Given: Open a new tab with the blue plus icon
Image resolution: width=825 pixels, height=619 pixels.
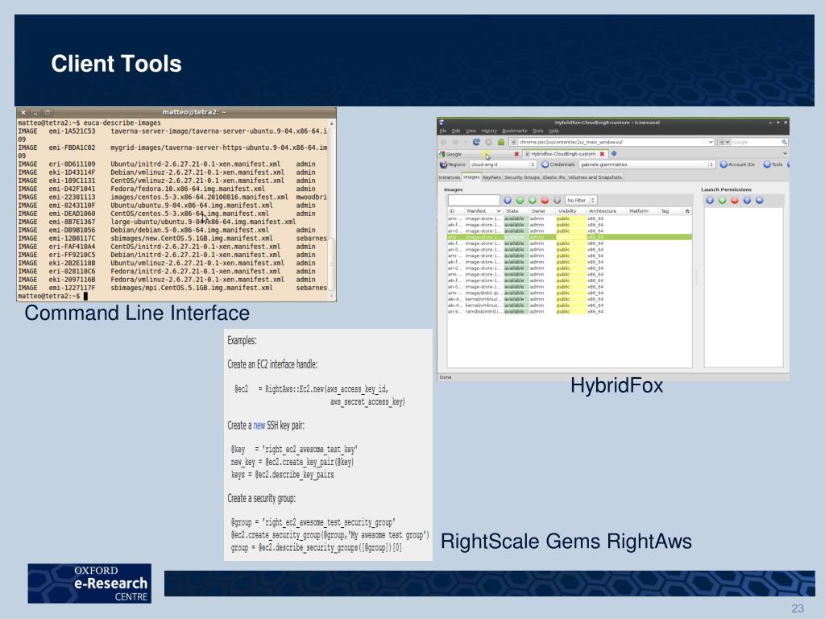Looking at the screenshot, I should point(613,154).
